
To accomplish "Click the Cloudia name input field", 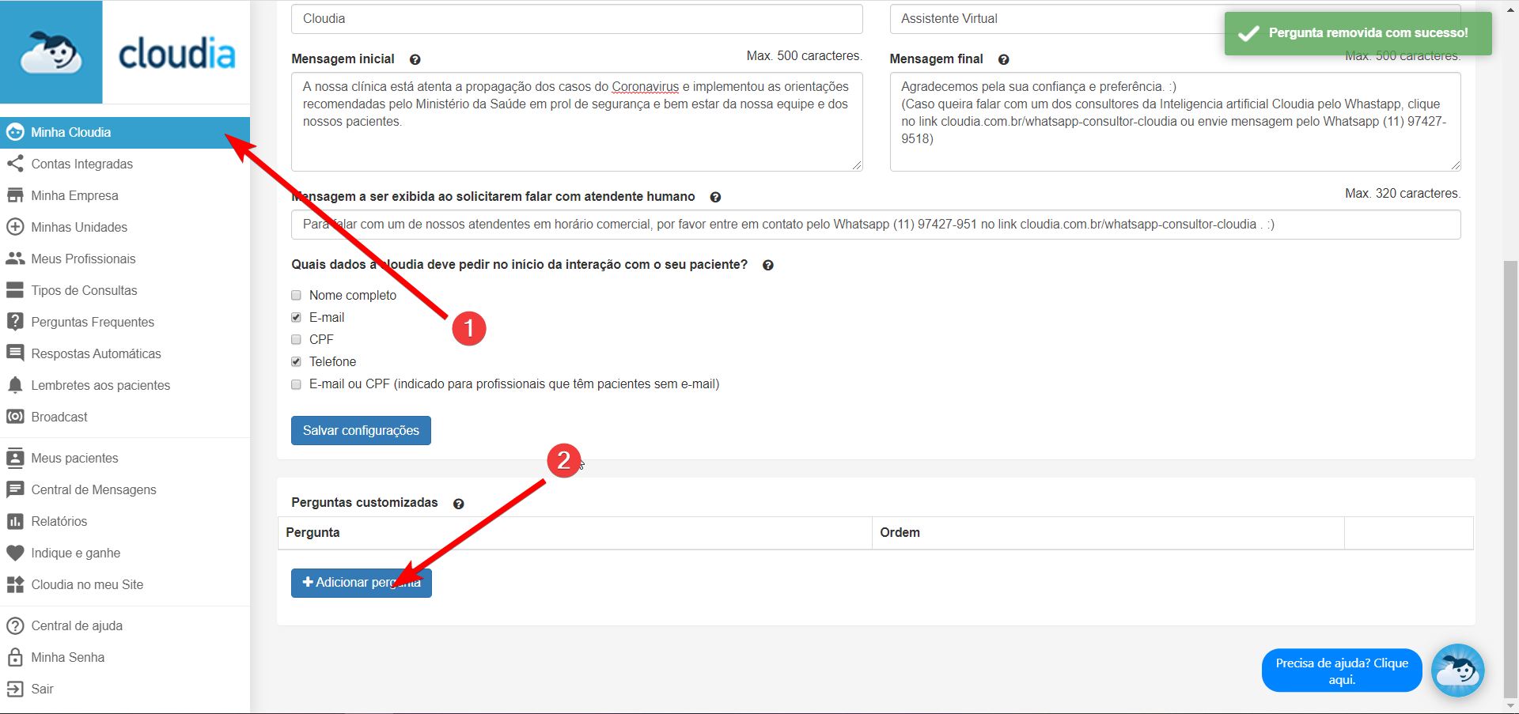I will point(577,19).
